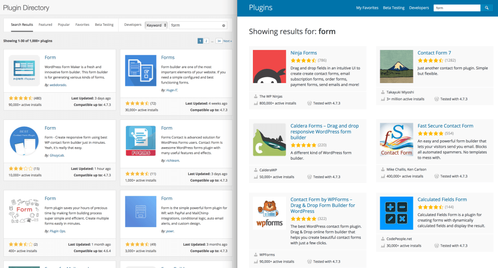Click WordPress logo beside Ninja Forms Tested with 4.7.3

tap(309, 103)
